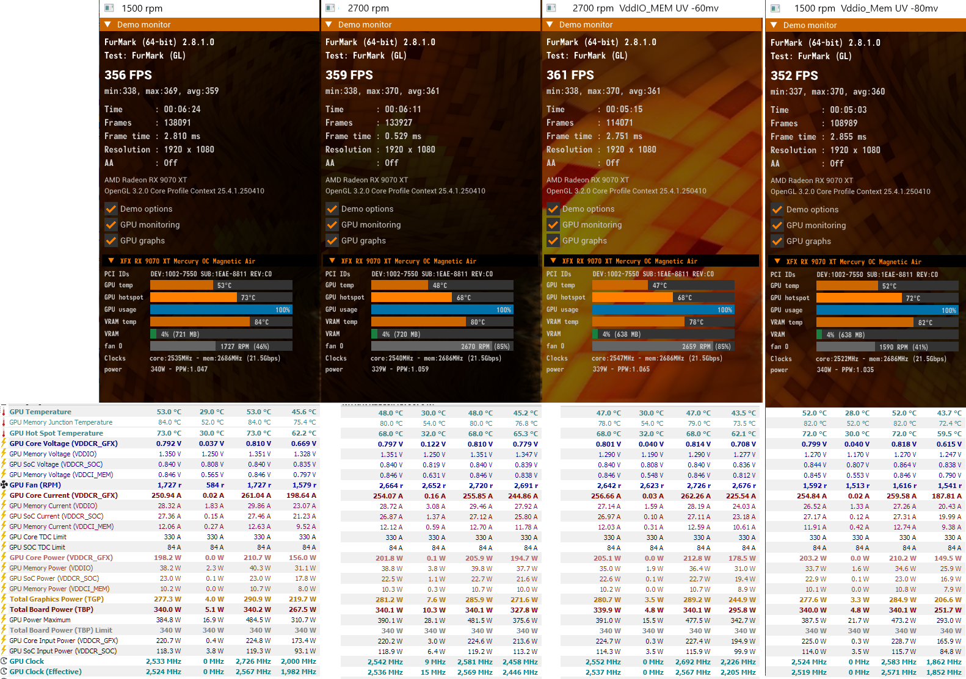This screenshot has height=679, width=966.
Task: Toggle 'GPU monitoring' in the 359 FPS panel
Action: [x=332, y=225]
